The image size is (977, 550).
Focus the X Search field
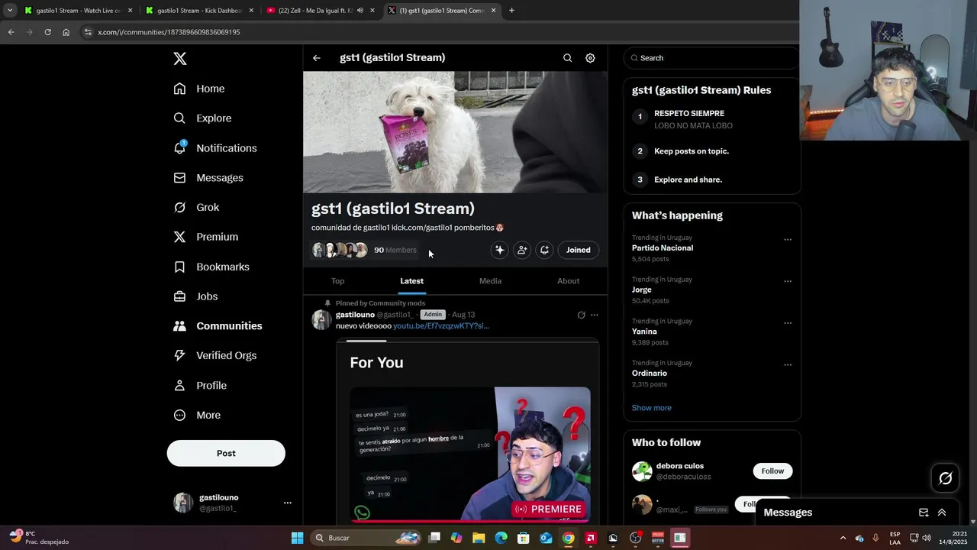coord(711,58)
